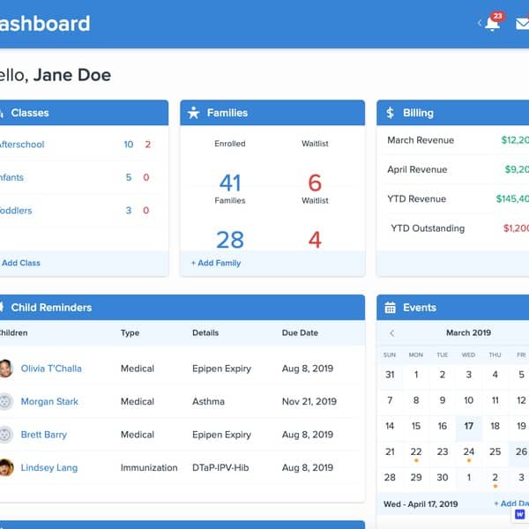Click Brett Barry's placeholder avatar icon
The height and width of the screenshot is (529, 529).
tap(5, 435)
